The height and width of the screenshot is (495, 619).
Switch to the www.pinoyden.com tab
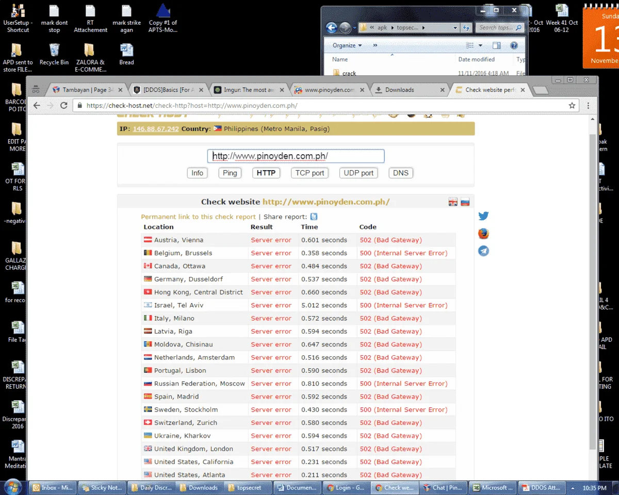tap(330, 90)
